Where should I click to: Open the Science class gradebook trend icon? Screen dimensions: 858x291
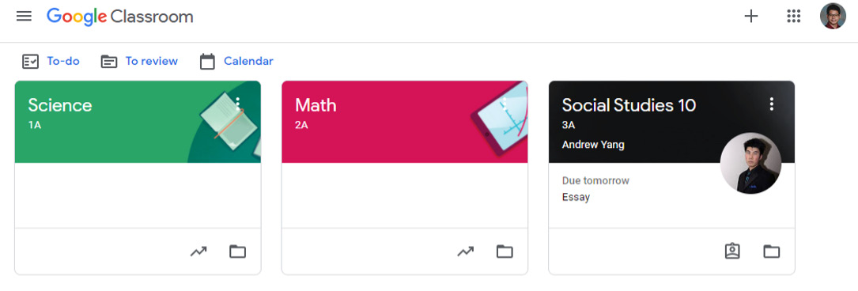(x=198, y=251)
